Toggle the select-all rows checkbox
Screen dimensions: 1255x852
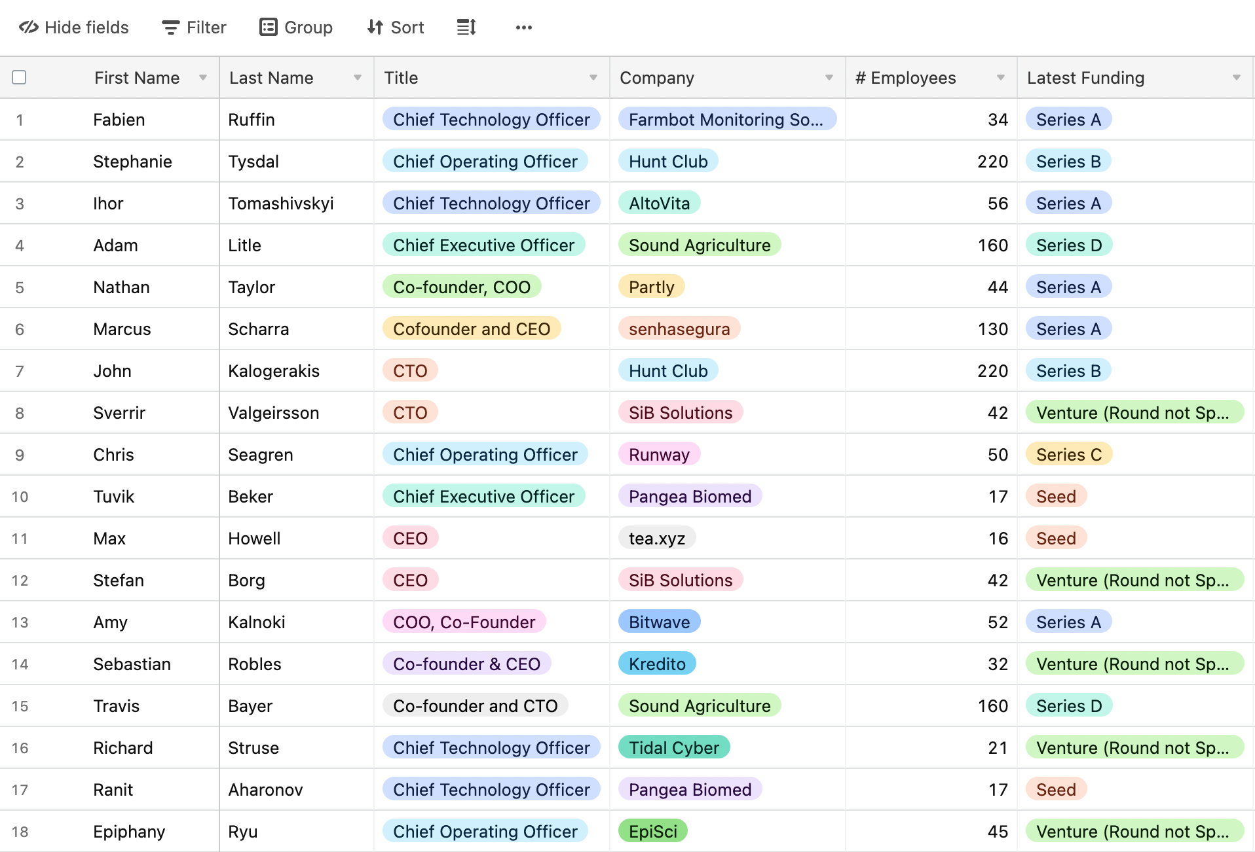pos(20,77)
